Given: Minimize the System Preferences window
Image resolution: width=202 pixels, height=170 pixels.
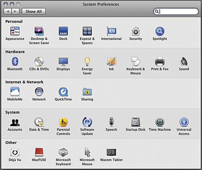Looking at the screenshot, I should click(x=12, y=4).
